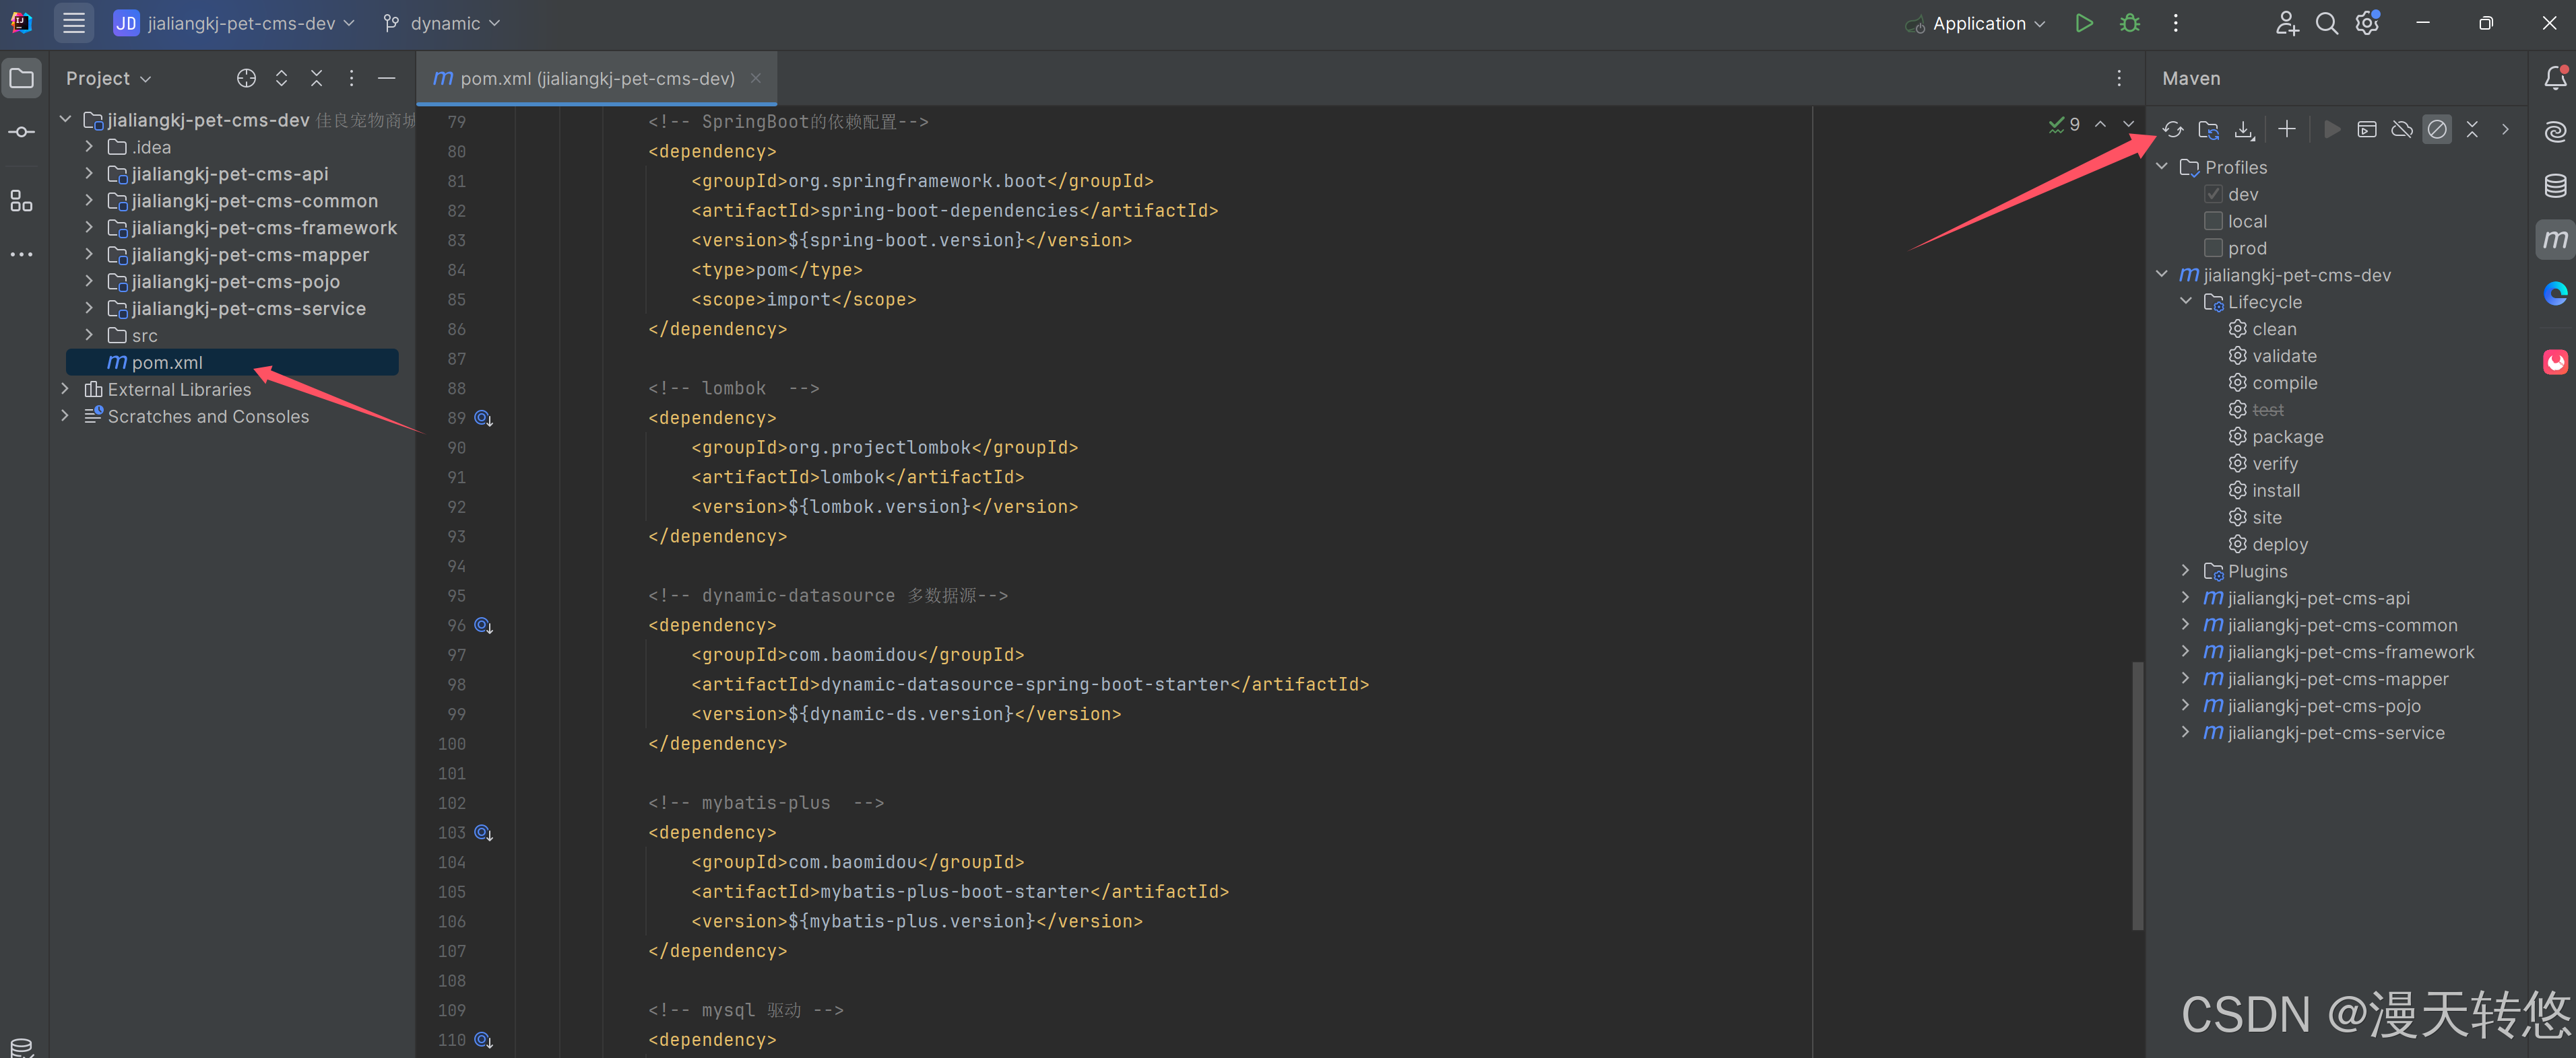Toggle Skip Tests Mode icon in Maven

click(2437, 130)
